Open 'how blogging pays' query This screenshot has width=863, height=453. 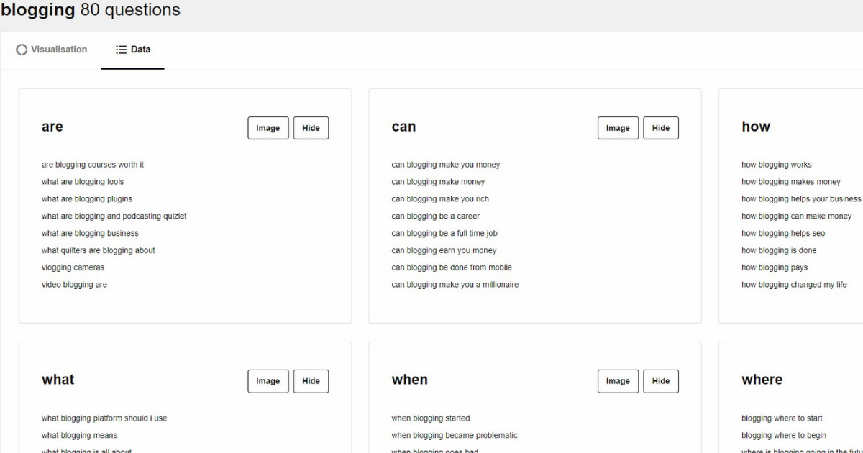(x=775, y=267)
